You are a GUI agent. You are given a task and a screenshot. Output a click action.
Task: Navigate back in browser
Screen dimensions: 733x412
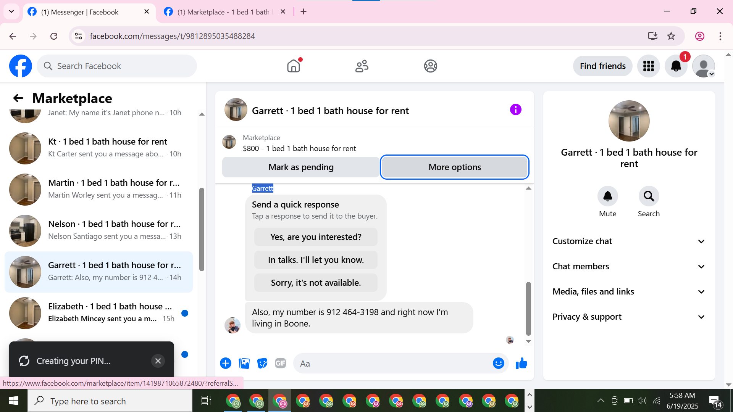(x=13, y=36)
